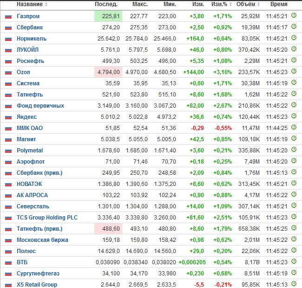
Task: Click the Russian flag icon beside Ozon
Action: (8, 73)
